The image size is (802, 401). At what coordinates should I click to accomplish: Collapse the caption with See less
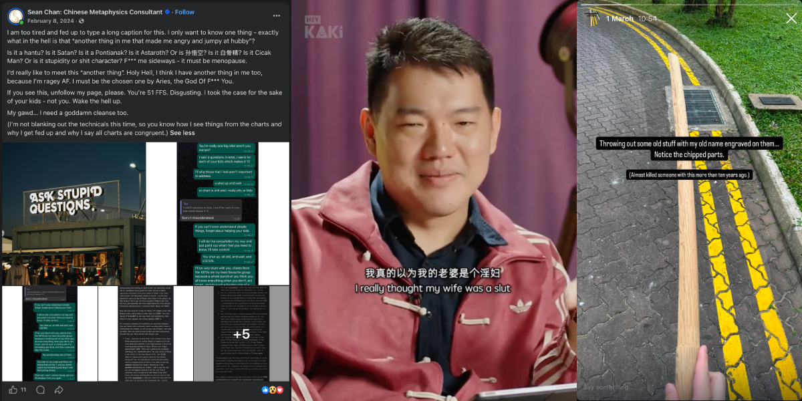[x=182, y=133]
